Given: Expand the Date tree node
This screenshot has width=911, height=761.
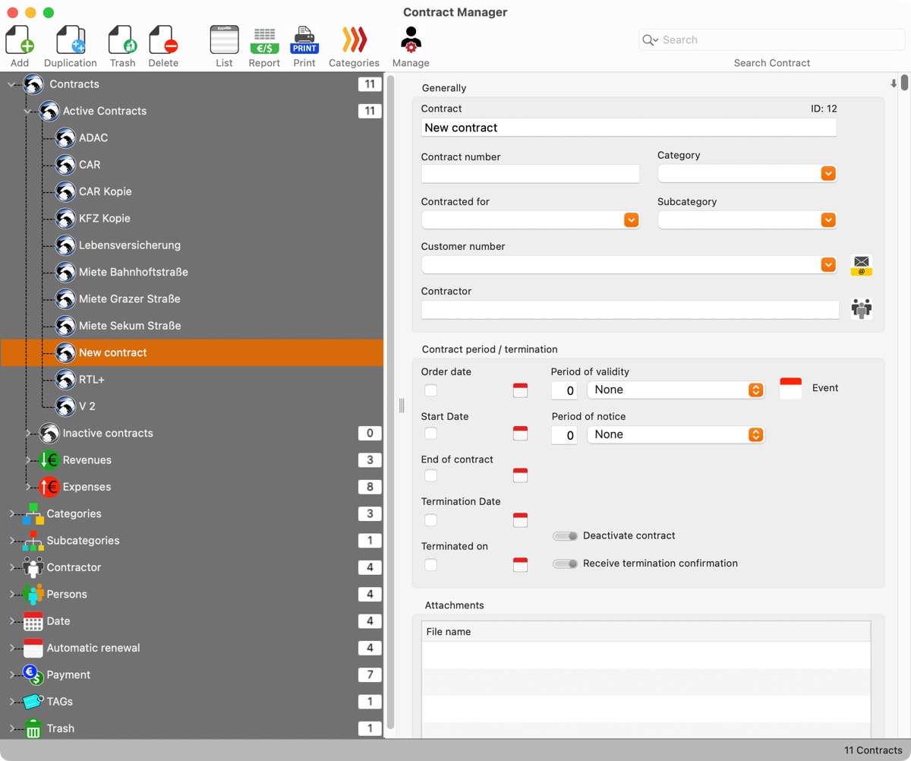Looking at the screenshot, I should [x=12, y=621].
